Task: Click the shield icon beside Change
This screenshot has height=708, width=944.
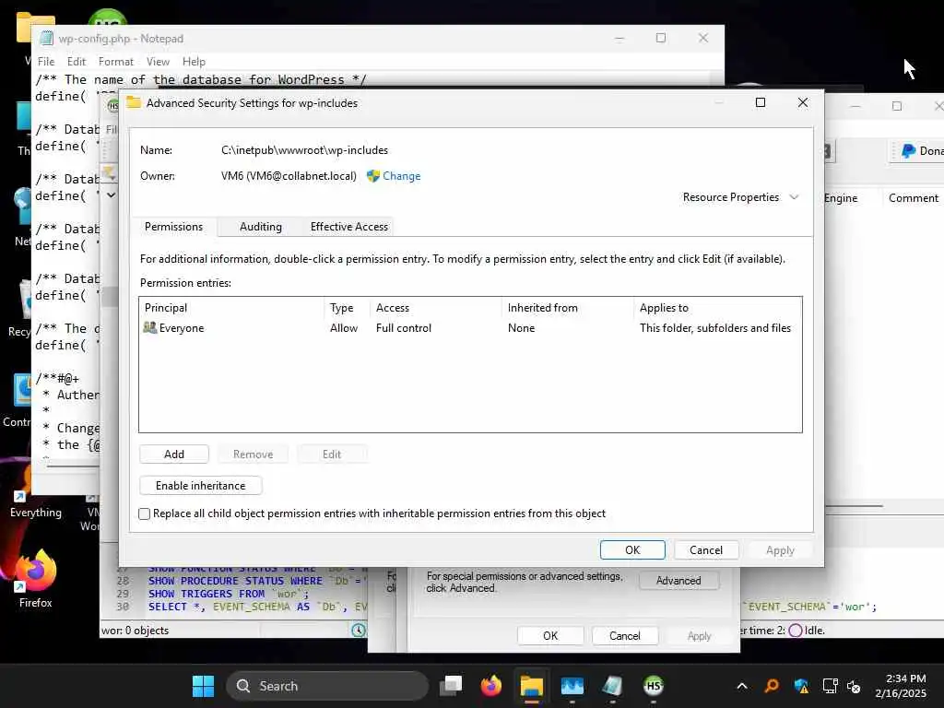Action: (x=373, y=176)
